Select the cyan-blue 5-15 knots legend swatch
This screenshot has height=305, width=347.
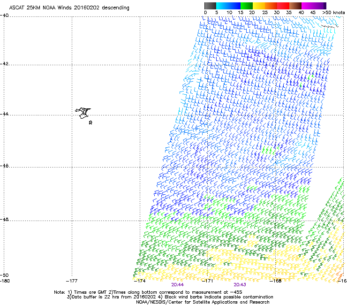click(x=228, y=6)
